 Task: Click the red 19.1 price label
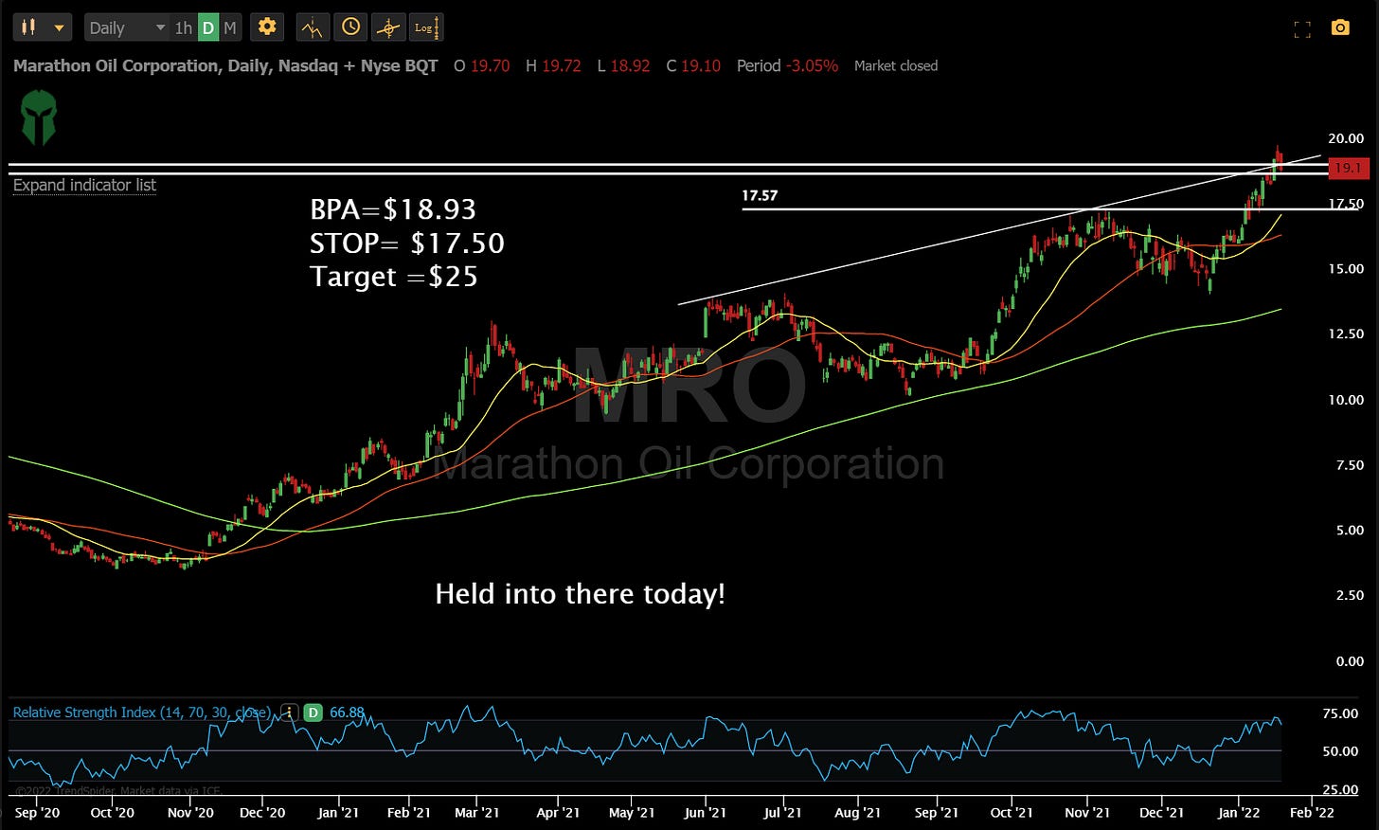pyautogui.click(x=1348, y=169)
